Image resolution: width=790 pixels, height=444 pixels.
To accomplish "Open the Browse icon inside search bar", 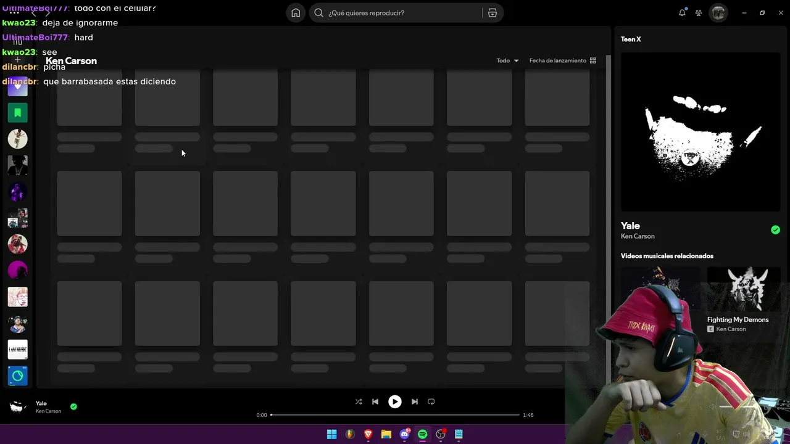I will pos(493,13).
